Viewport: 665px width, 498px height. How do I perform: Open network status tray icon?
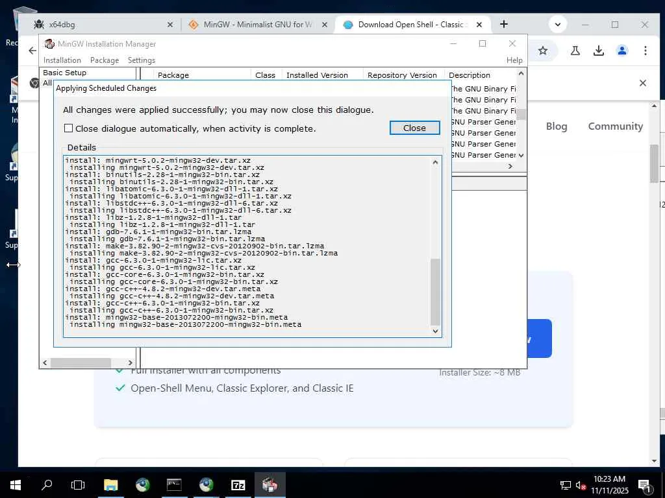[566, 485]
